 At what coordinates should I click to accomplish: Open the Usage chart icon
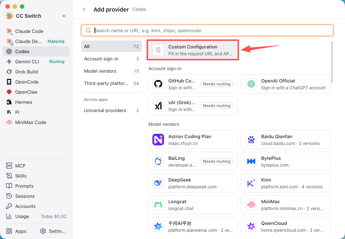pos(9,216)
